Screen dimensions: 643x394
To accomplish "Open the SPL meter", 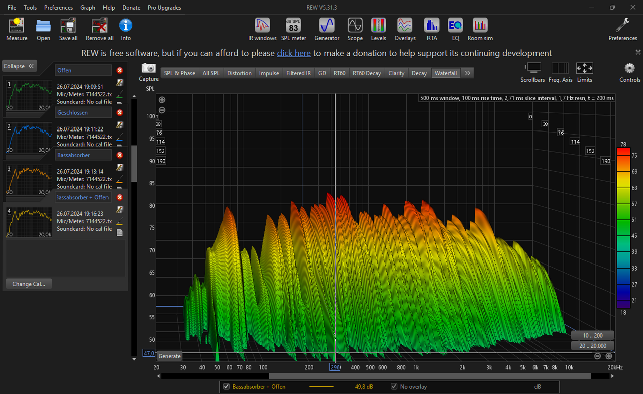I will 293,25.
